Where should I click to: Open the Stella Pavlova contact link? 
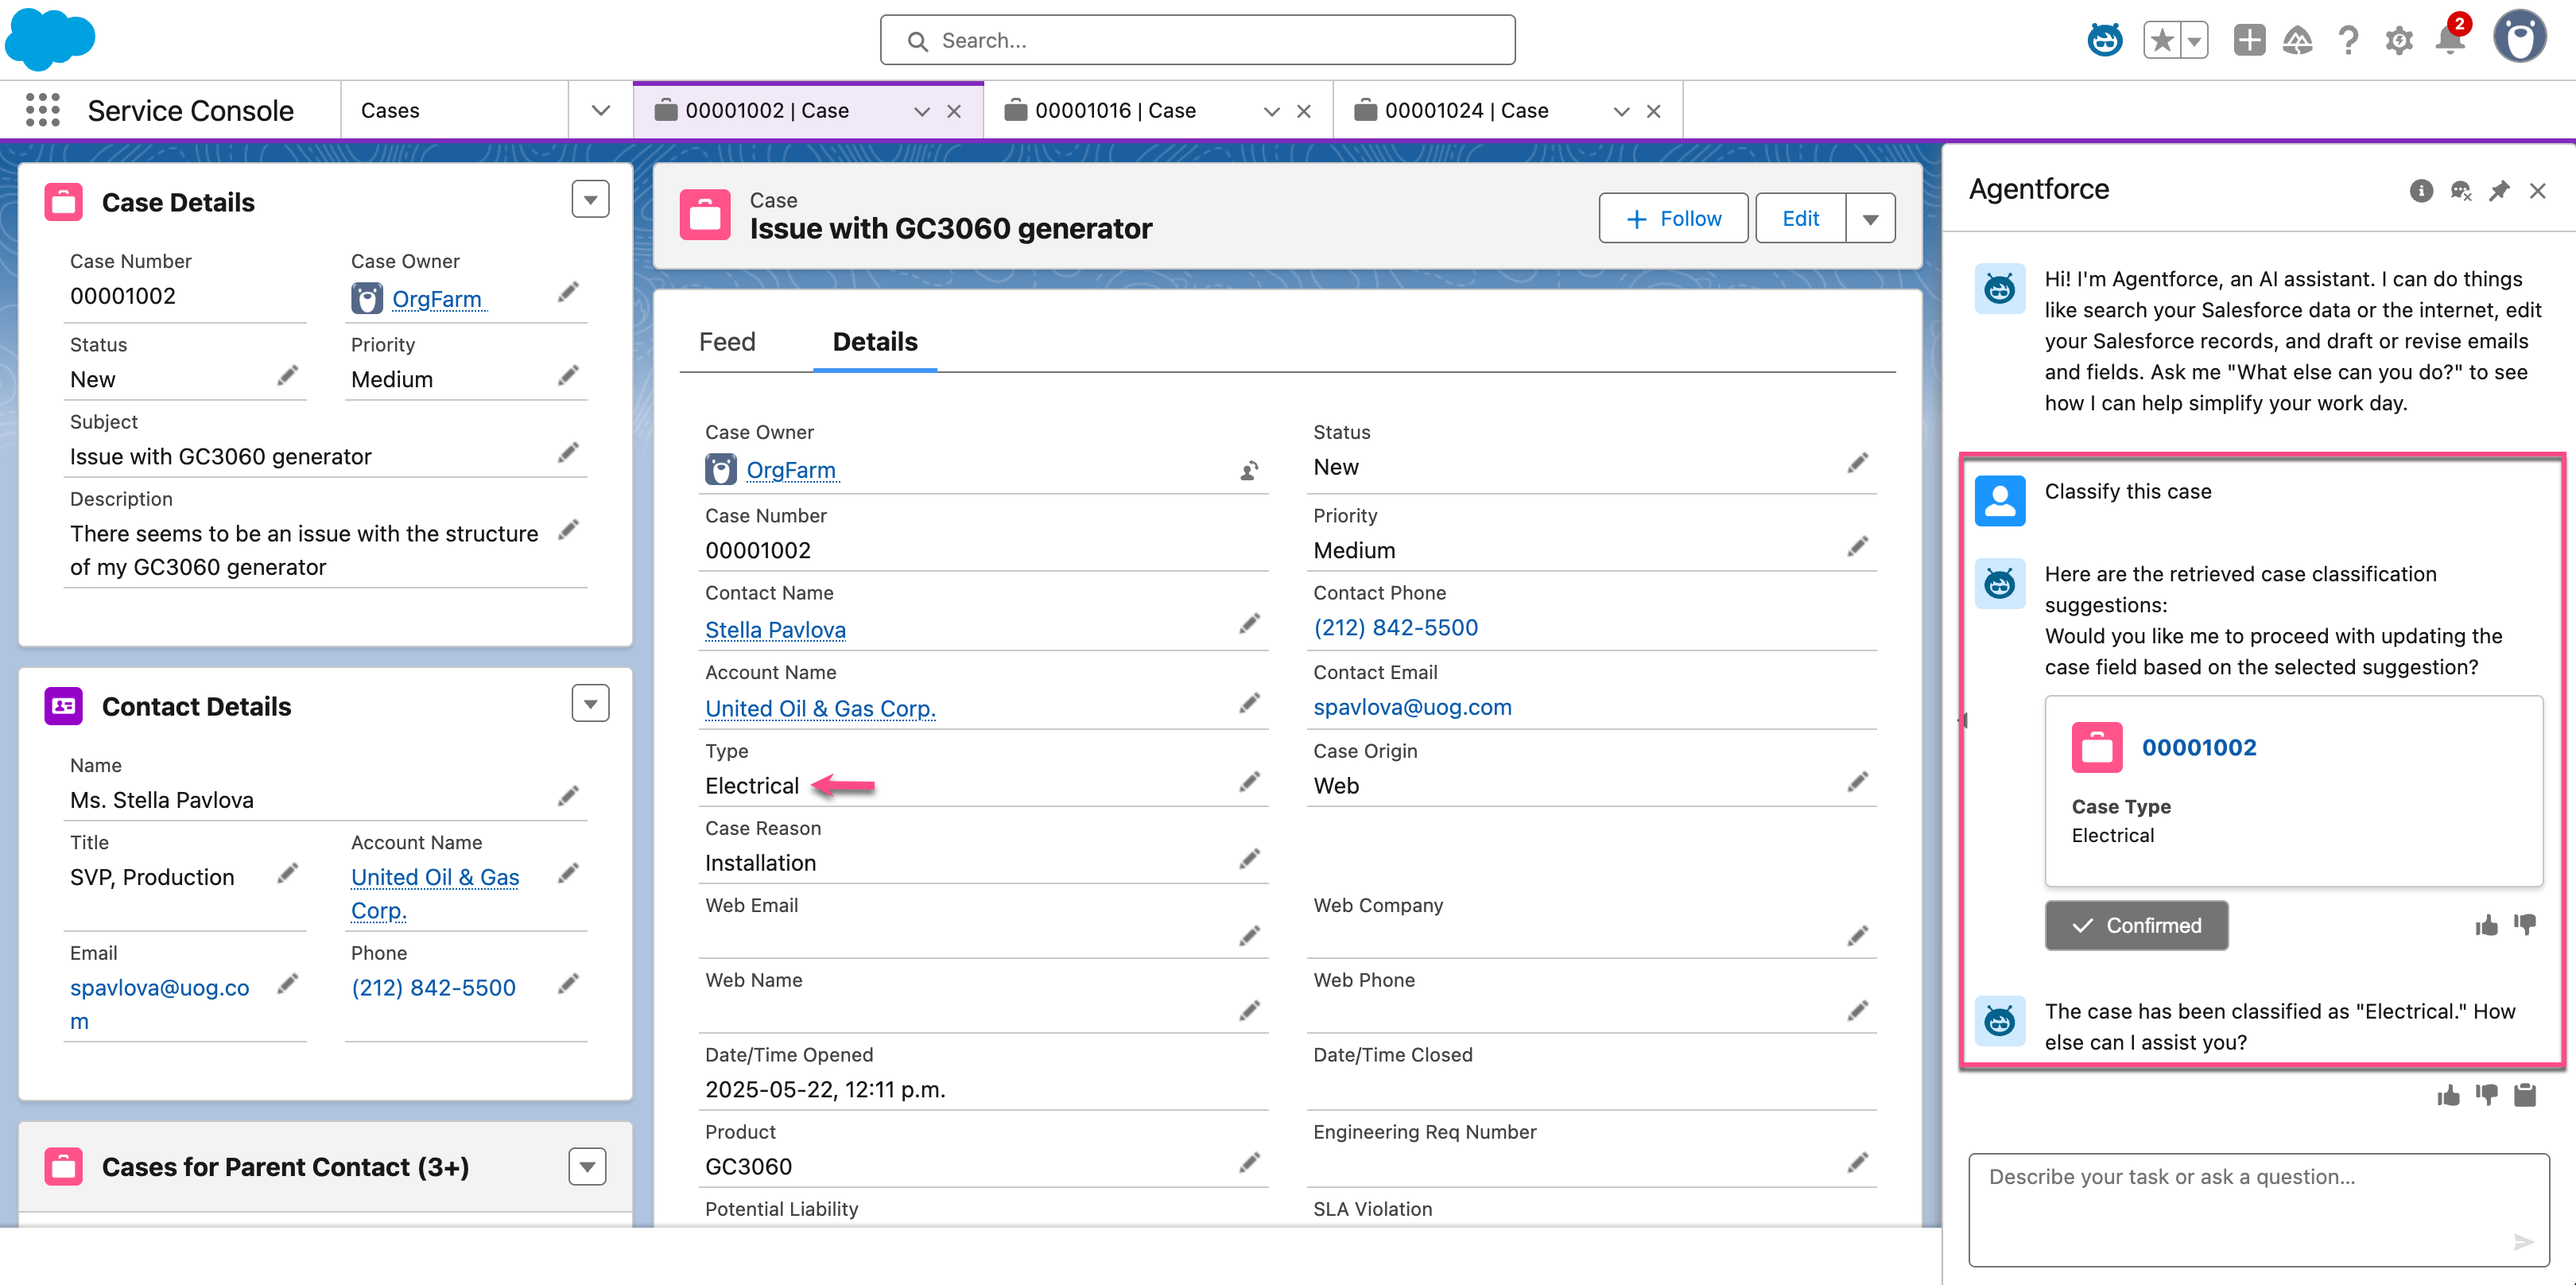click(775, 630)
